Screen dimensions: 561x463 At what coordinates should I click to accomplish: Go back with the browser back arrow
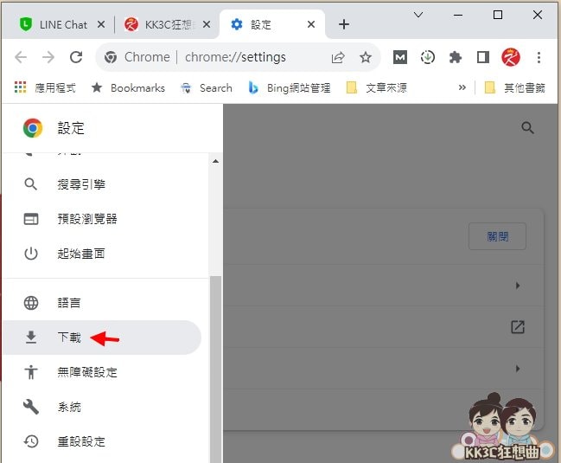(x=21, y=57)
